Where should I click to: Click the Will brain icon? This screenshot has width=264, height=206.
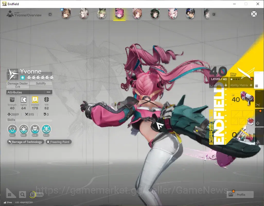coord(47,100)
